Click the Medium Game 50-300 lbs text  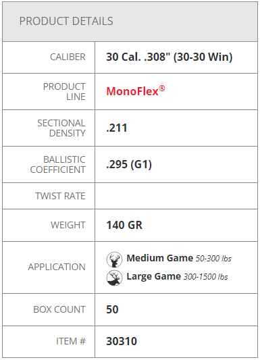pyautogui.click(x=179, y=258)
